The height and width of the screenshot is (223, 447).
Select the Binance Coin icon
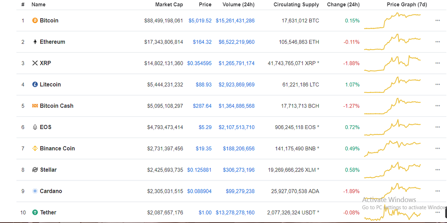[34, 148]
